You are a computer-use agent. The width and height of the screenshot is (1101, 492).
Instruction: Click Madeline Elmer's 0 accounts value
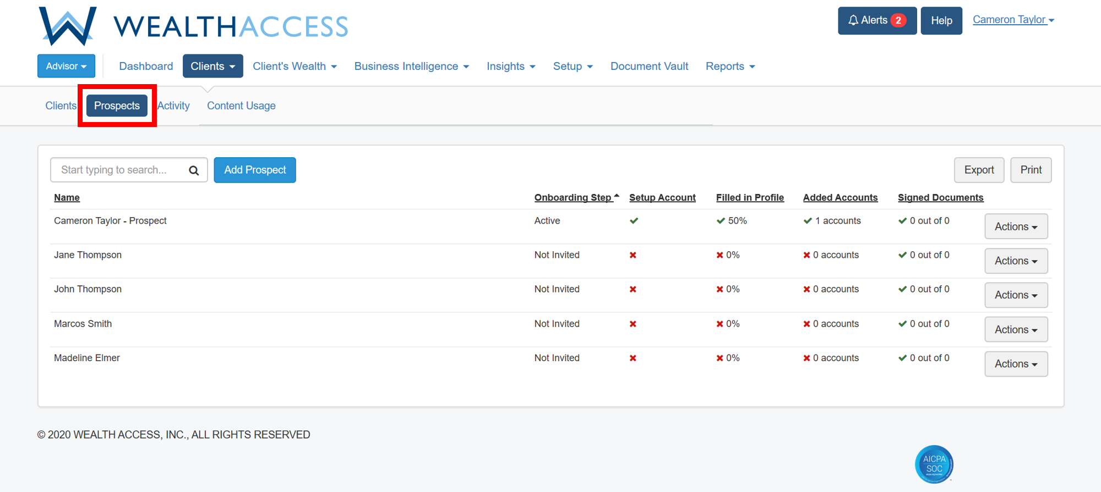point(836,358)
